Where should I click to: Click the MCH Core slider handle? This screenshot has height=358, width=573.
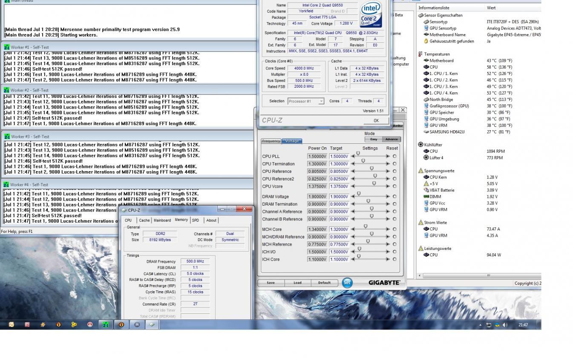[366, 227]
